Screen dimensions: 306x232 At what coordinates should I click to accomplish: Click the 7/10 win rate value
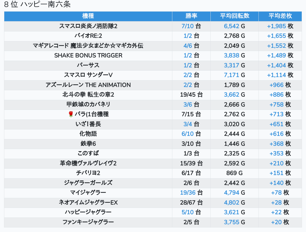pyautogui.click(x=187, y=26)
